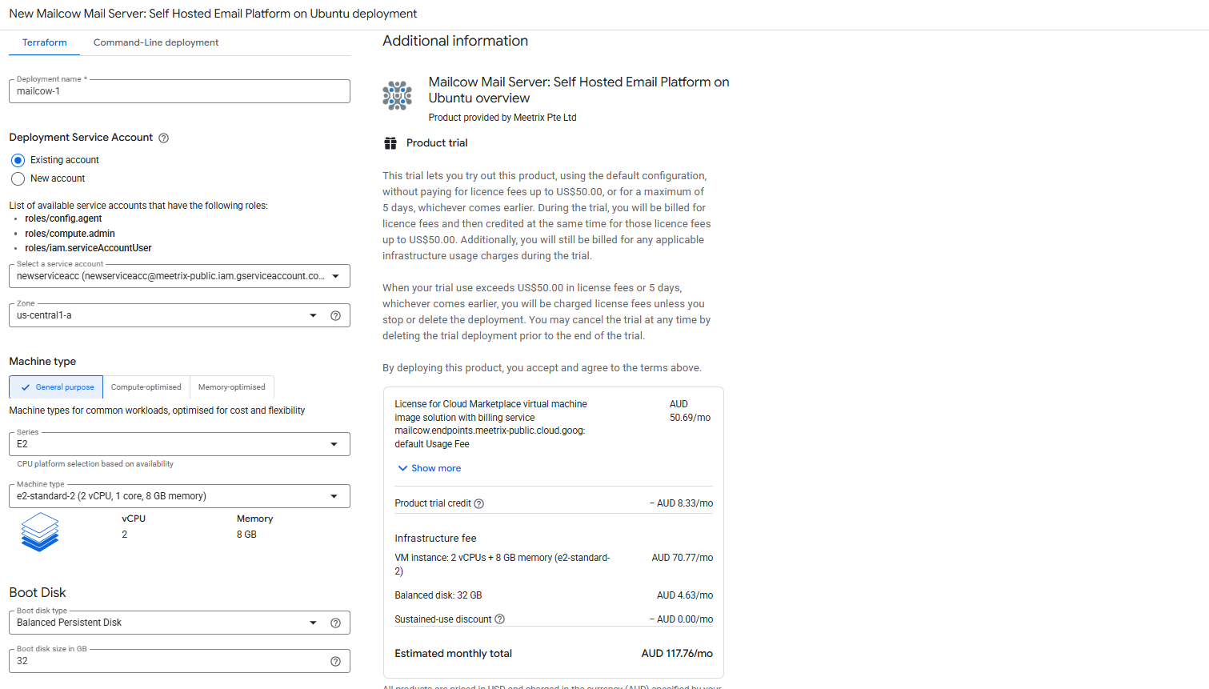Open the Boot disk type help icon
Viewport: 1209px width, 689px height.
[x=335, y=623]
